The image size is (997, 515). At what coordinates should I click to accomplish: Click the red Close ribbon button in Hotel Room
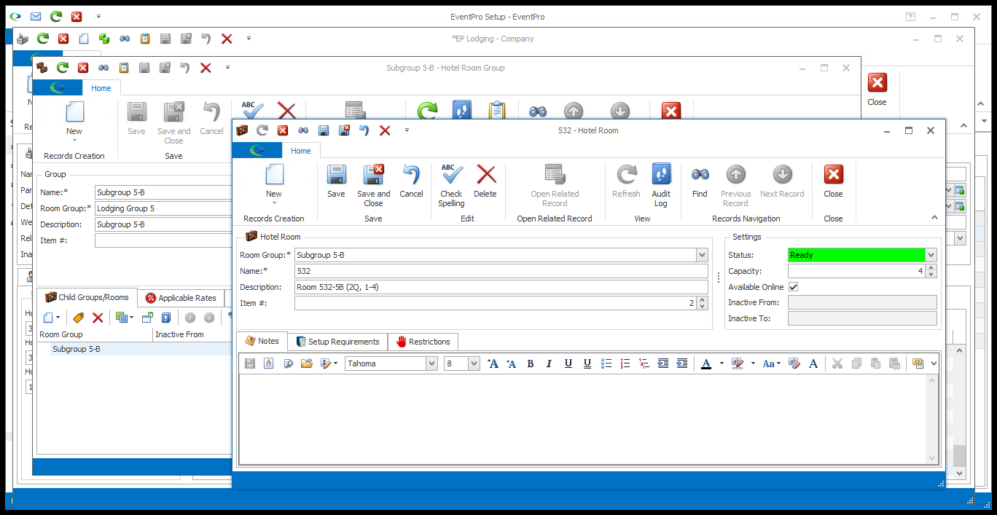coord(833,181)
